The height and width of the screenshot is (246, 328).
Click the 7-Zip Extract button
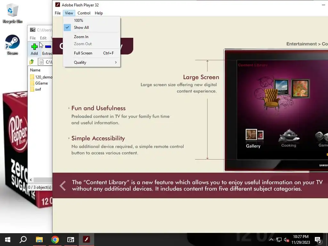tap(47, 49)
